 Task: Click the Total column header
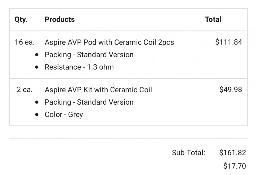coord(213,19)
